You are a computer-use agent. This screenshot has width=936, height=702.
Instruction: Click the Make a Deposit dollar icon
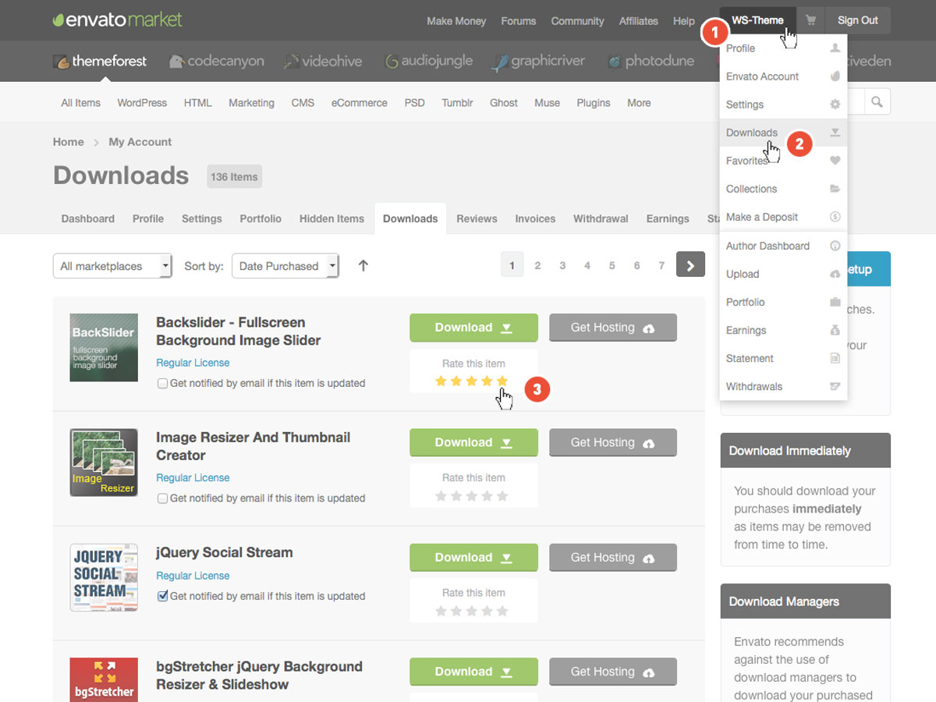835,217
